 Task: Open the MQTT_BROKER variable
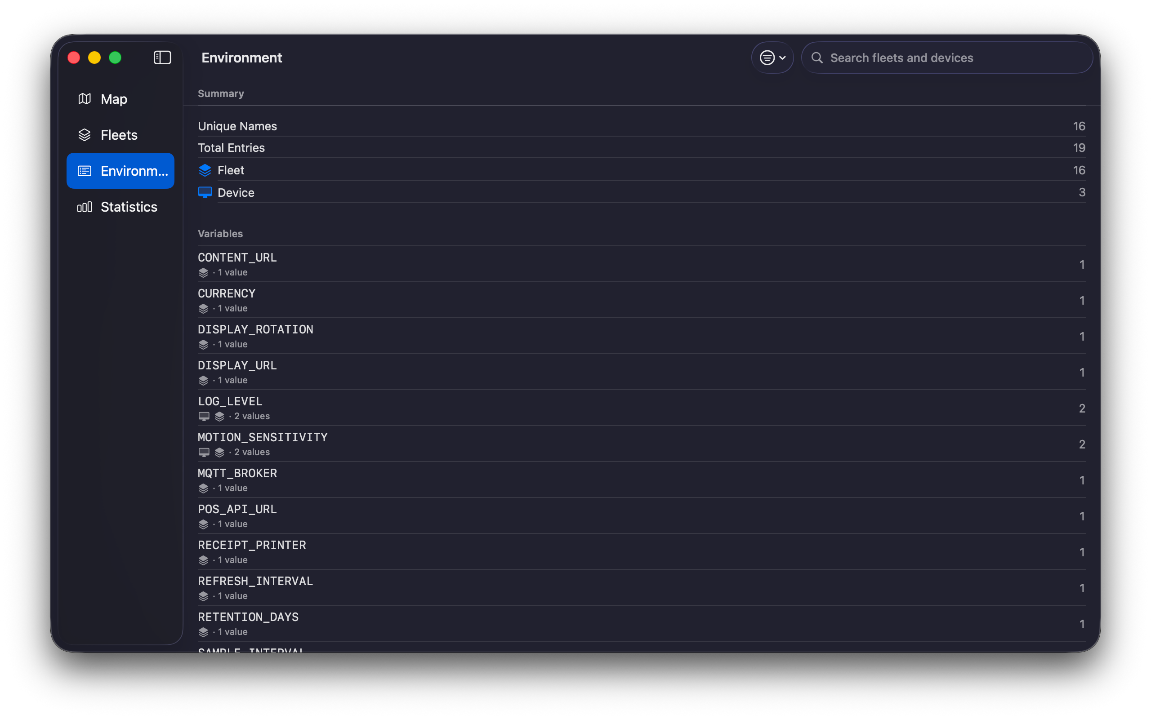click(x=642, y=480)
